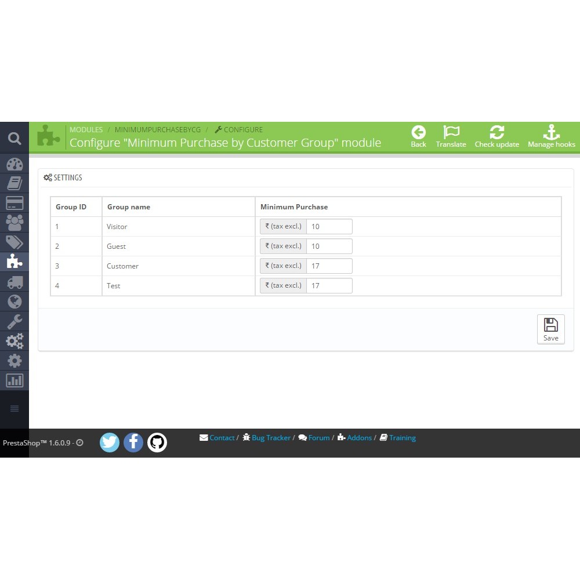The width and height of the screenshot is (580, 580).
Task: Click the clock icon beside PrestaShop version
Action: [79, 443]
